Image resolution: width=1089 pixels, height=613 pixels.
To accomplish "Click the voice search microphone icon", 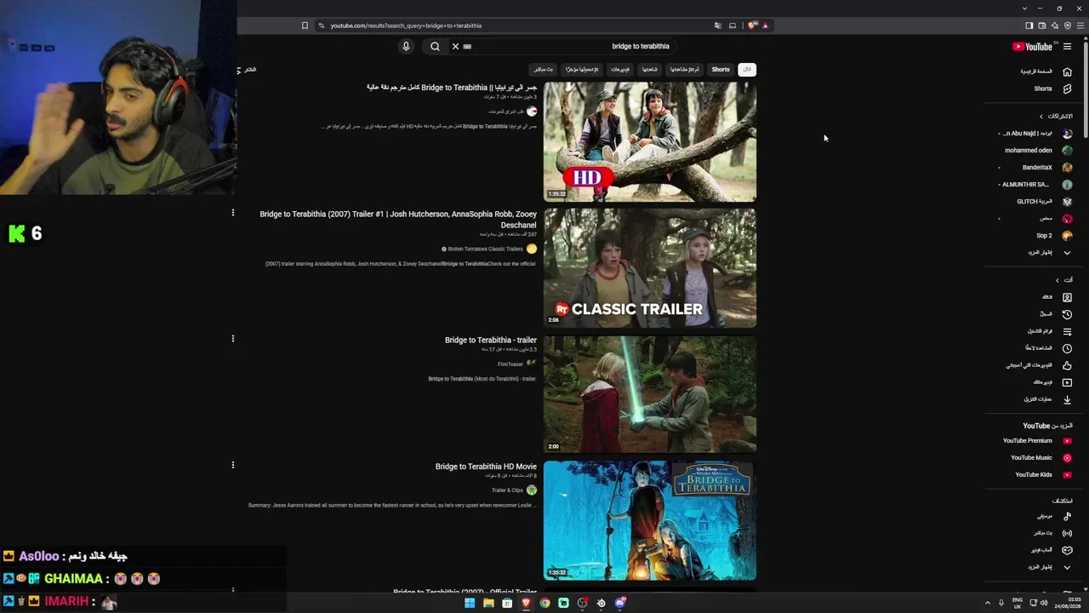I will click(x=406, y=47).
